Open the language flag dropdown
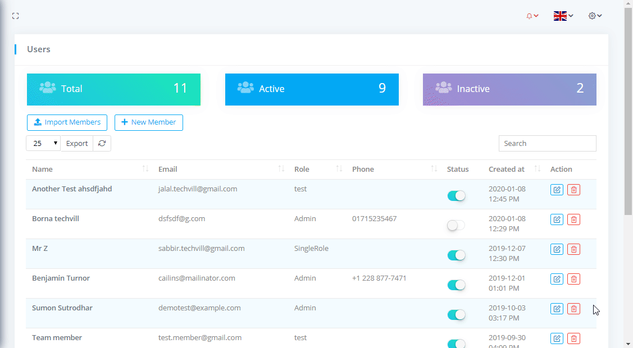 [563, 16]
